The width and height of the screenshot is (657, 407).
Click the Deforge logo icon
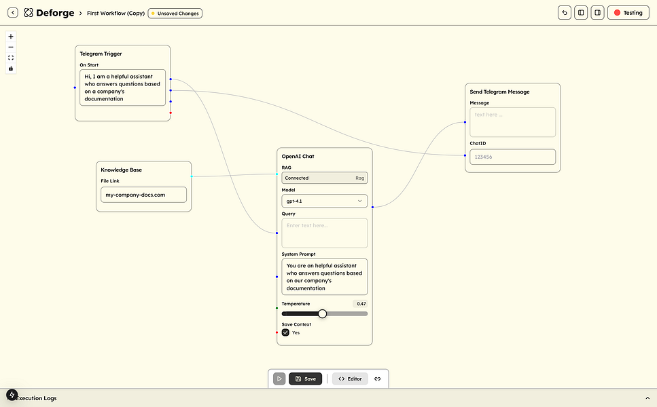28,13
